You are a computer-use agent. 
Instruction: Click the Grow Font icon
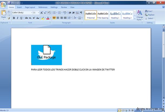pos(41,13)
